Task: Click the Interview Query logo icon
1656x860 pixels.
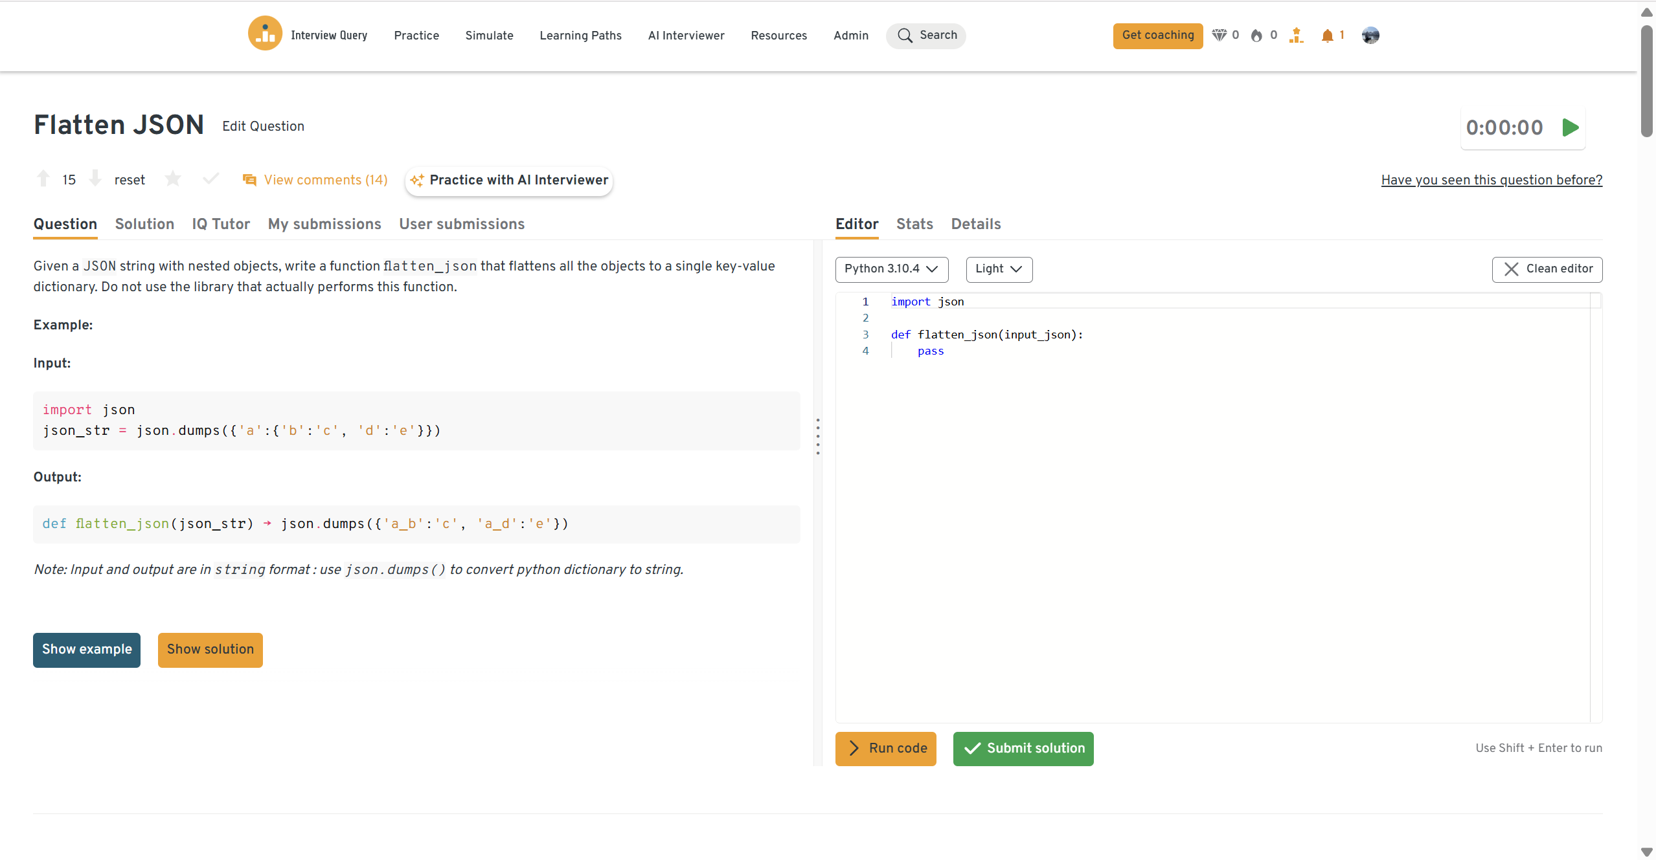Action: coord(265,34)
